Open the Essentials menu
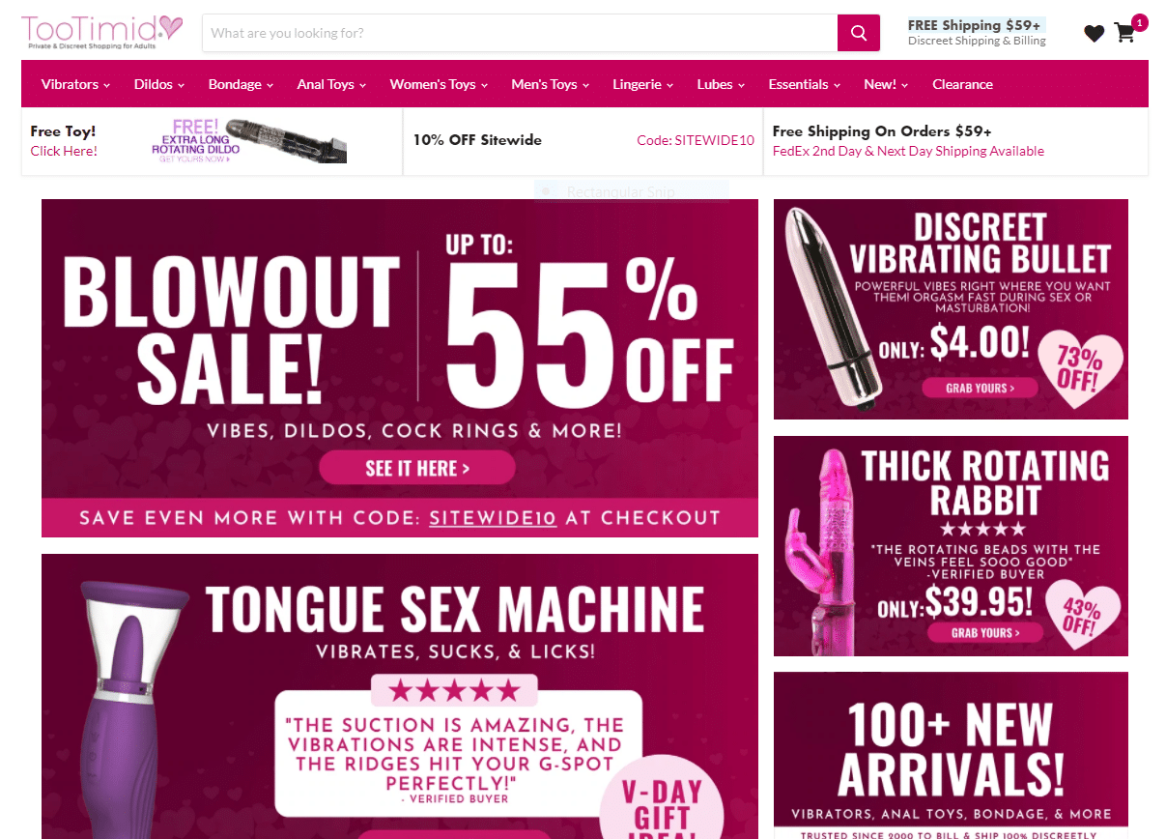 (804, 84)
